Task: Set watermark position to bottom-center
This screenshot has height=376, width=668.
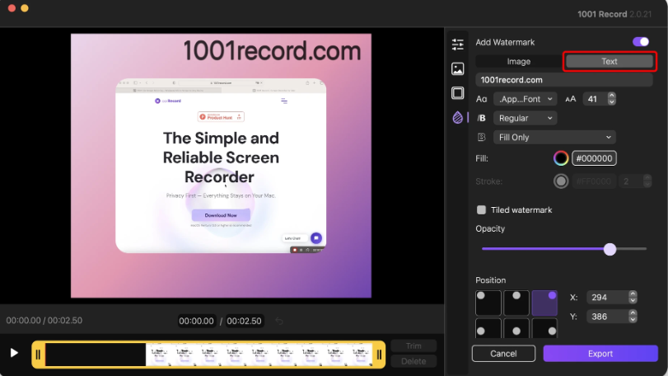Action: (x=516, y=328)
